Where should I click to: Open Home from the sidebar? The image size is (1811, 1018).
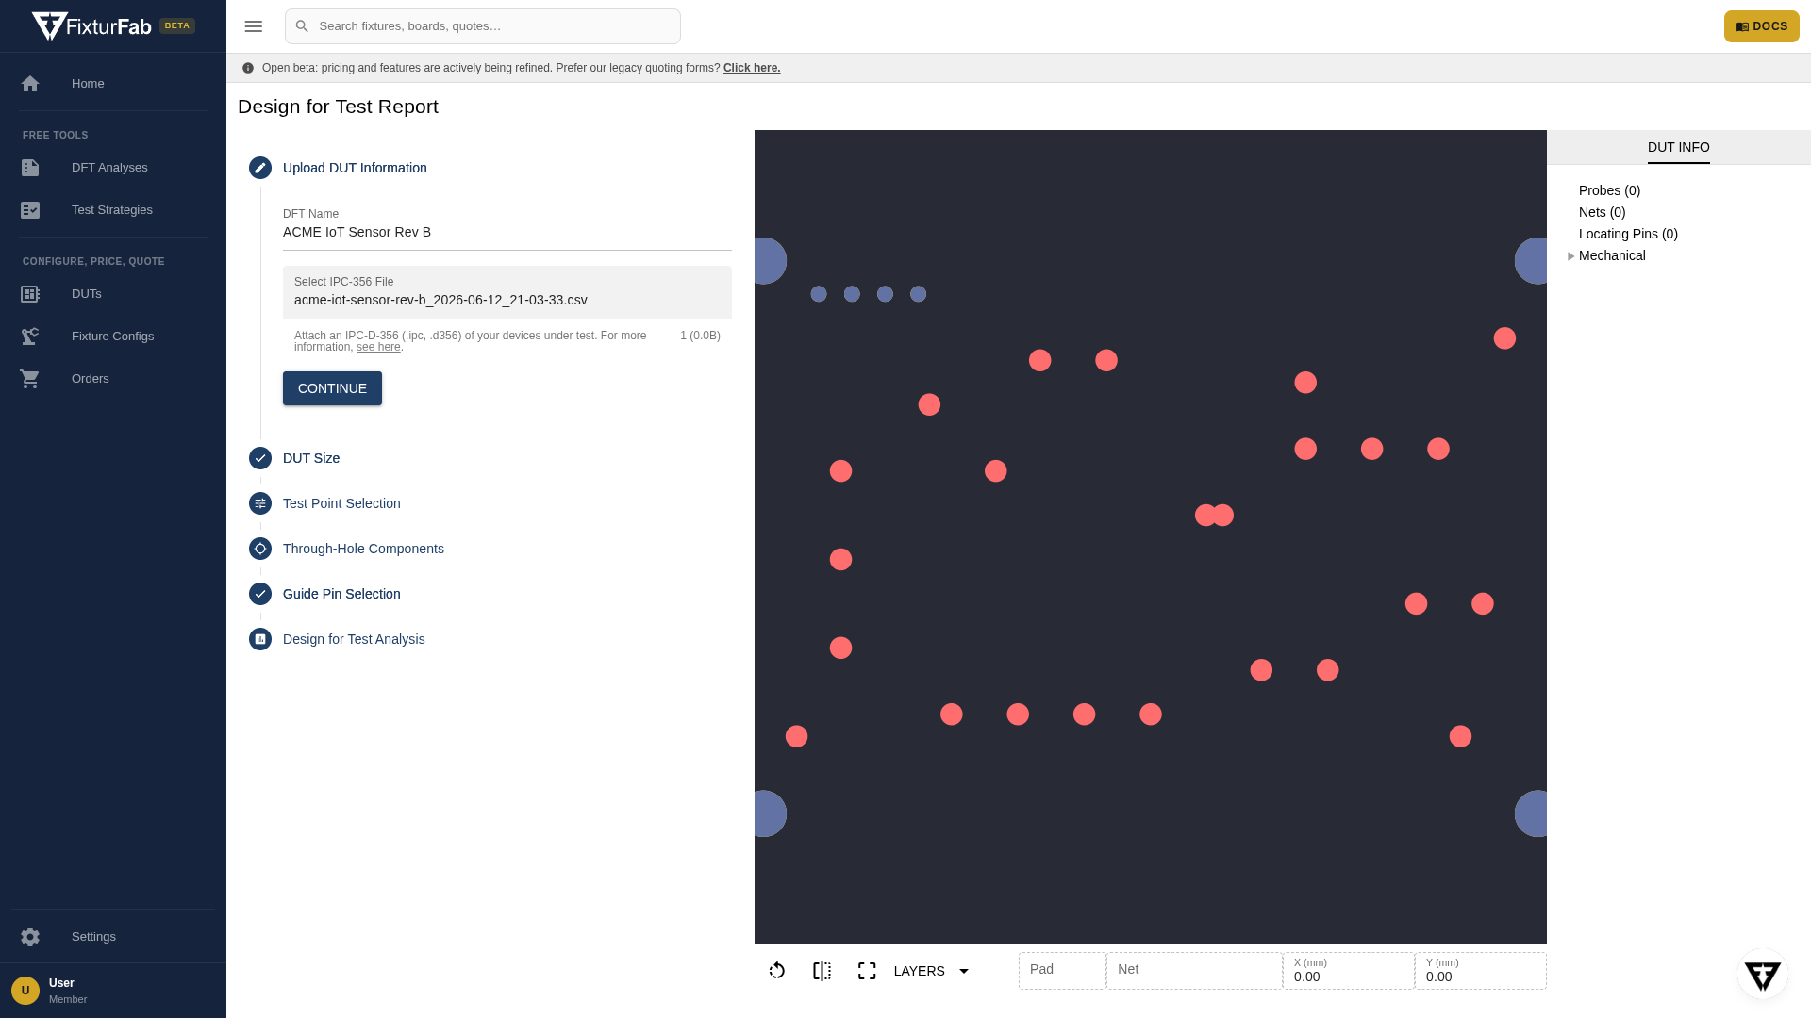tap(113, 84)
